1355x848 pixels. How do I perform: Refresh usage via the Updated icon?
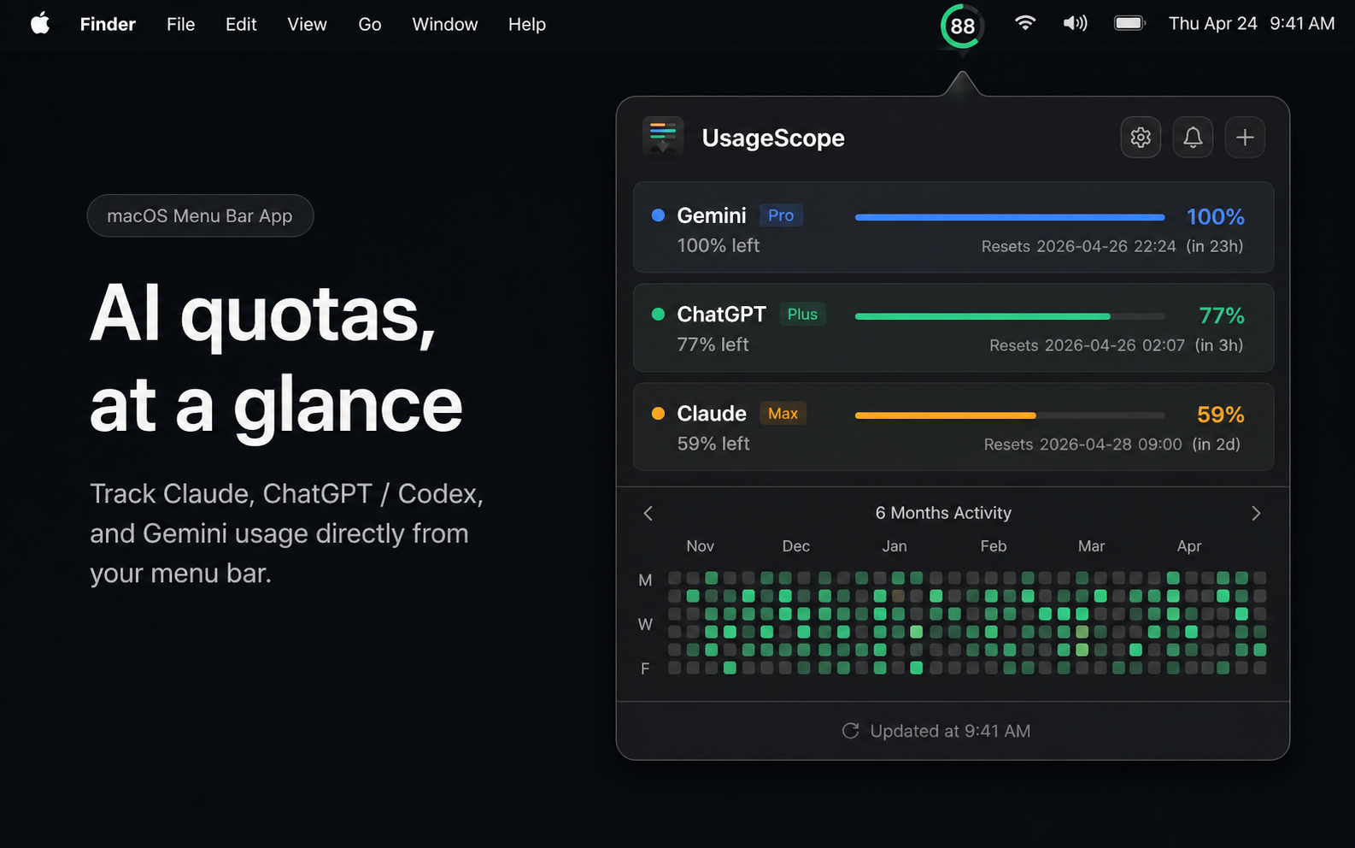850,731
